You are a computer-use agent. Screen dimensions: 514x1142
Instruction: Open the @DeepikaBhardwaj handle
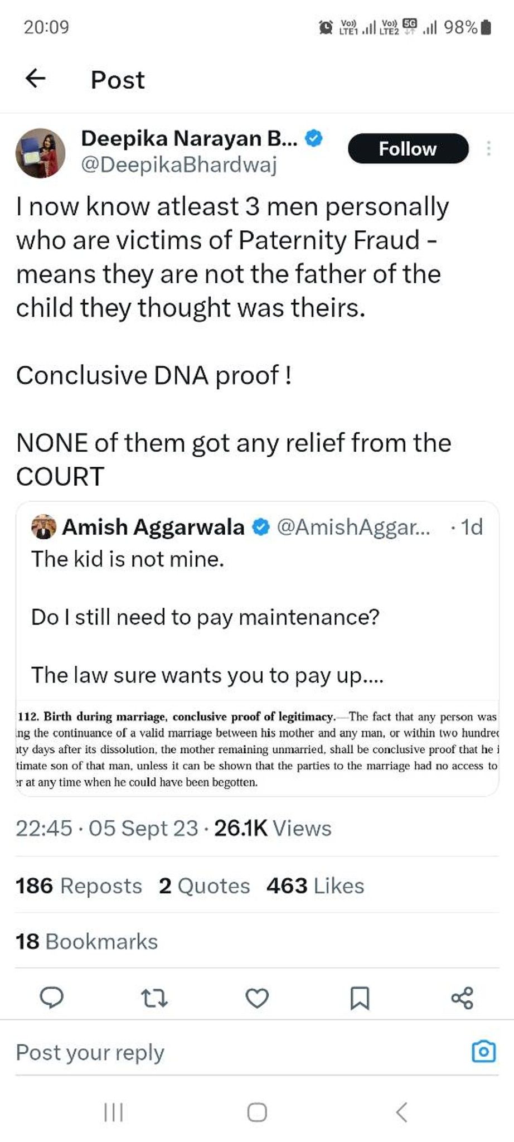[179, 165]
